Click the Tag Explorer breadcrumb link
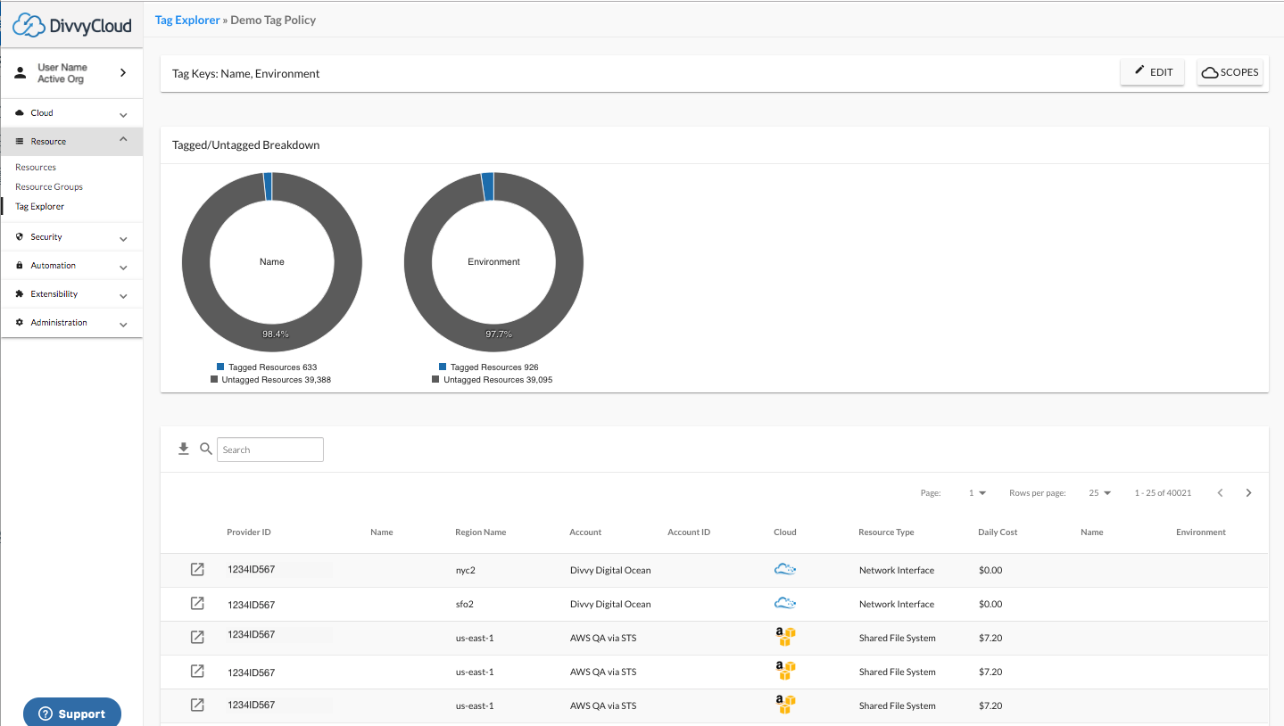Image resolution: width=1284 pixels, height=726 pixels. click(187, 20)
